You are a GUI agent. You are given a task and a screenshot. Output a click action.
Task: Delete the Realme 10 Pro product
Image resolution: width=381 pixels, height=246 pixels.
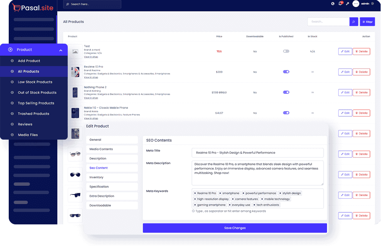tap(361, 72)
